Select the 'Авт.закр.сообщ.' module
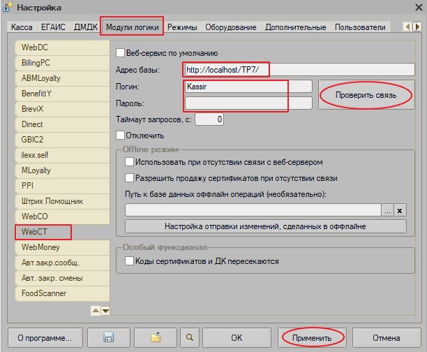The width and height of the screenshot is (427, 352). tap(63, 263)
